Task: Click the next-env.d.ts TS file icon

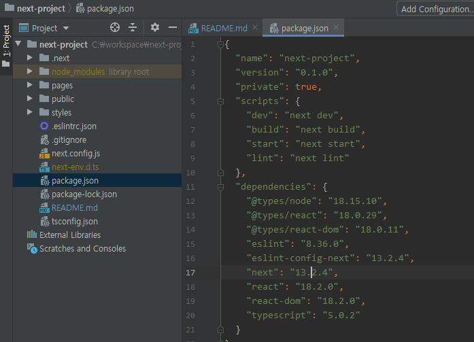Action: (44, 167)
